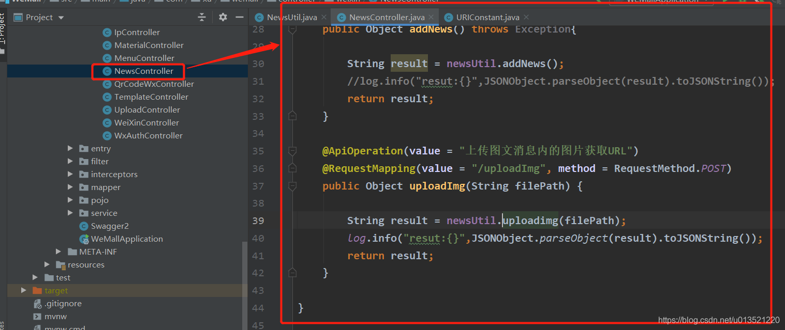Switch to the NewsController.java tab
The image size is (785, 330).
tap(387, 18)
